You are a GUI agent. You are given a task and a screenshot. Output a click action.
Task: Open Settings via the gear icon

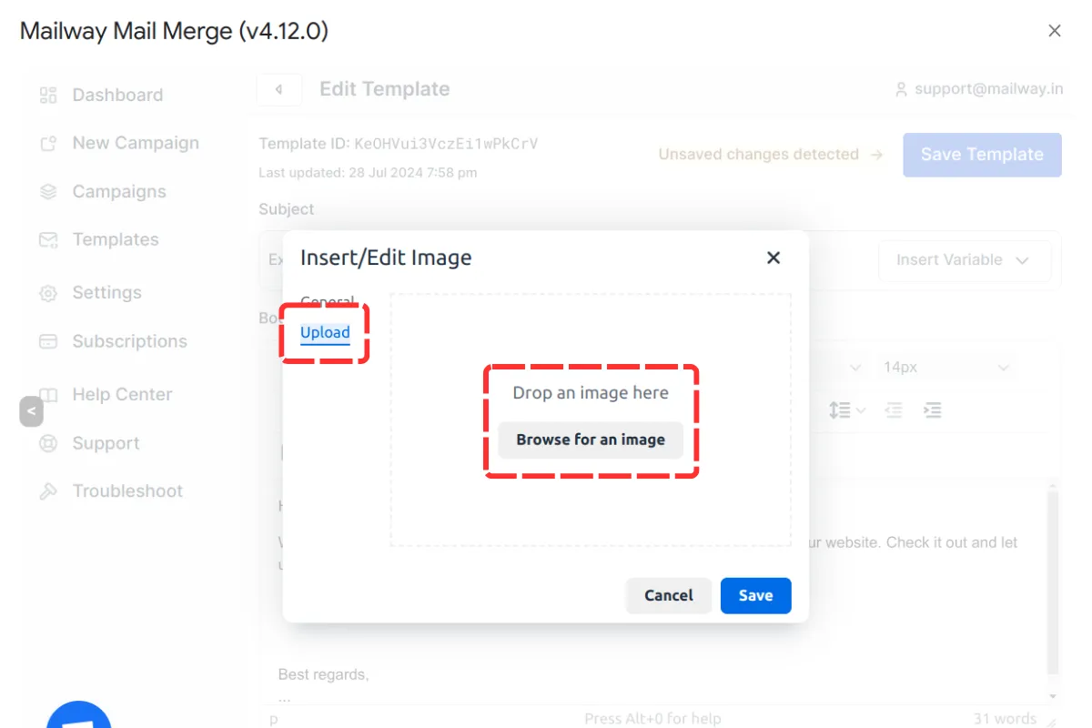(47, 293)
